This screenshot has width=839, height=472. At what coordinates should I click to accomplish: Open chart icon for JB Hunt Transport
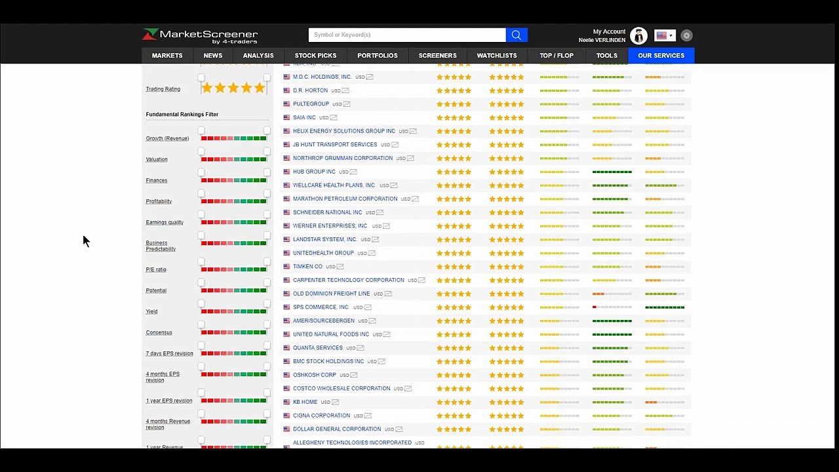pos(395,145)
